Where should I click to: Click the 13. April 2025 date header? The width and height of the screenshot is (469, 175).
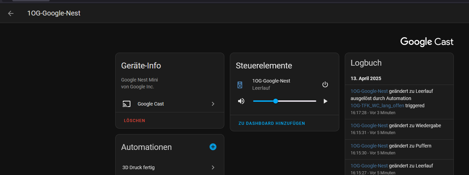click(366, 78)
